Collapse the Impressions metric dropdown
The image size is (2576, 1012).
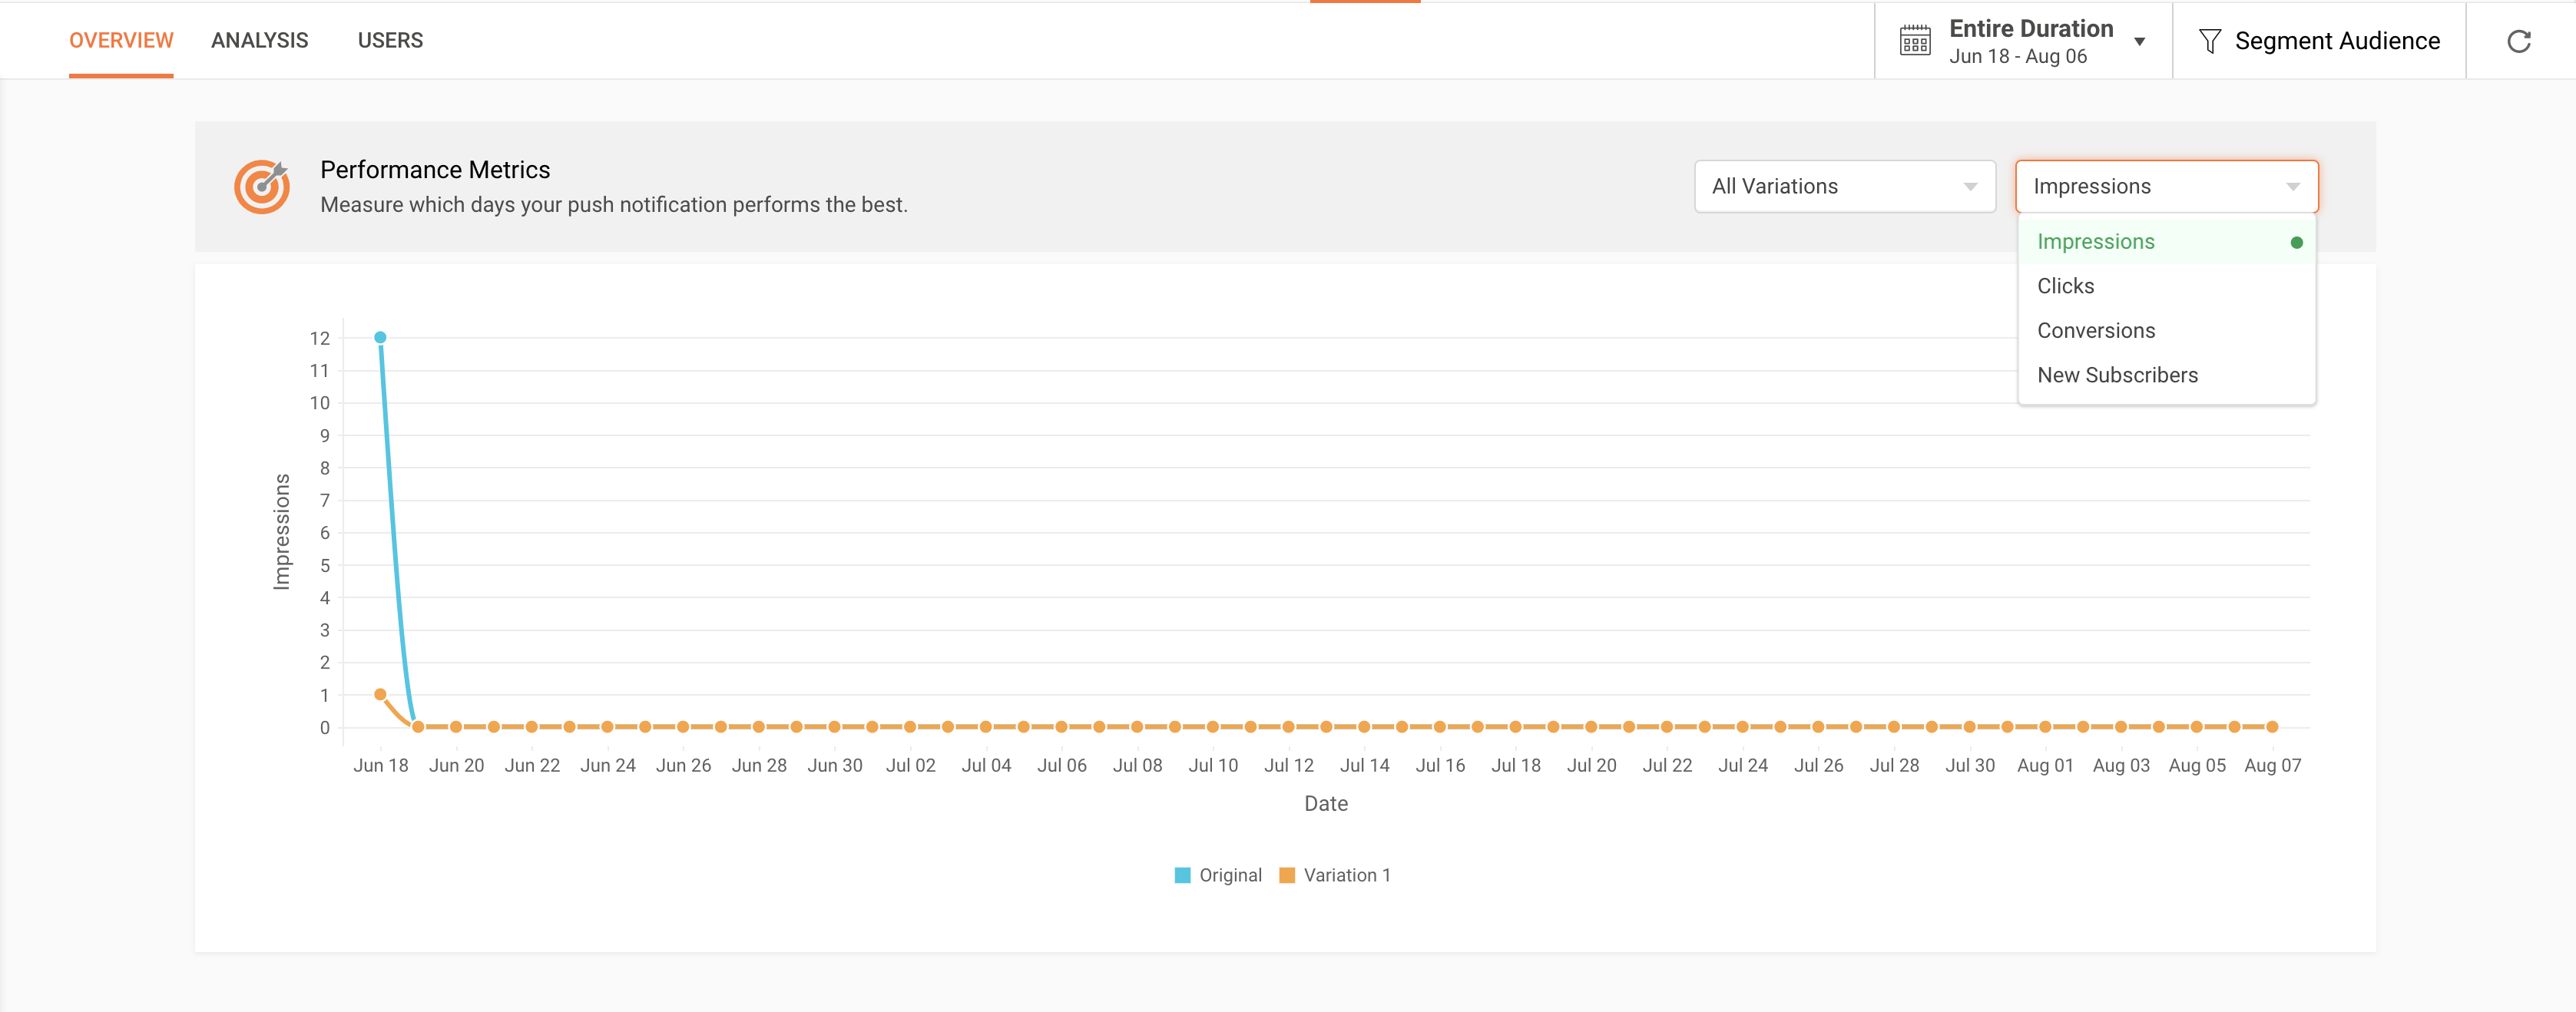pyautogui.click(x=2166, y=186)
